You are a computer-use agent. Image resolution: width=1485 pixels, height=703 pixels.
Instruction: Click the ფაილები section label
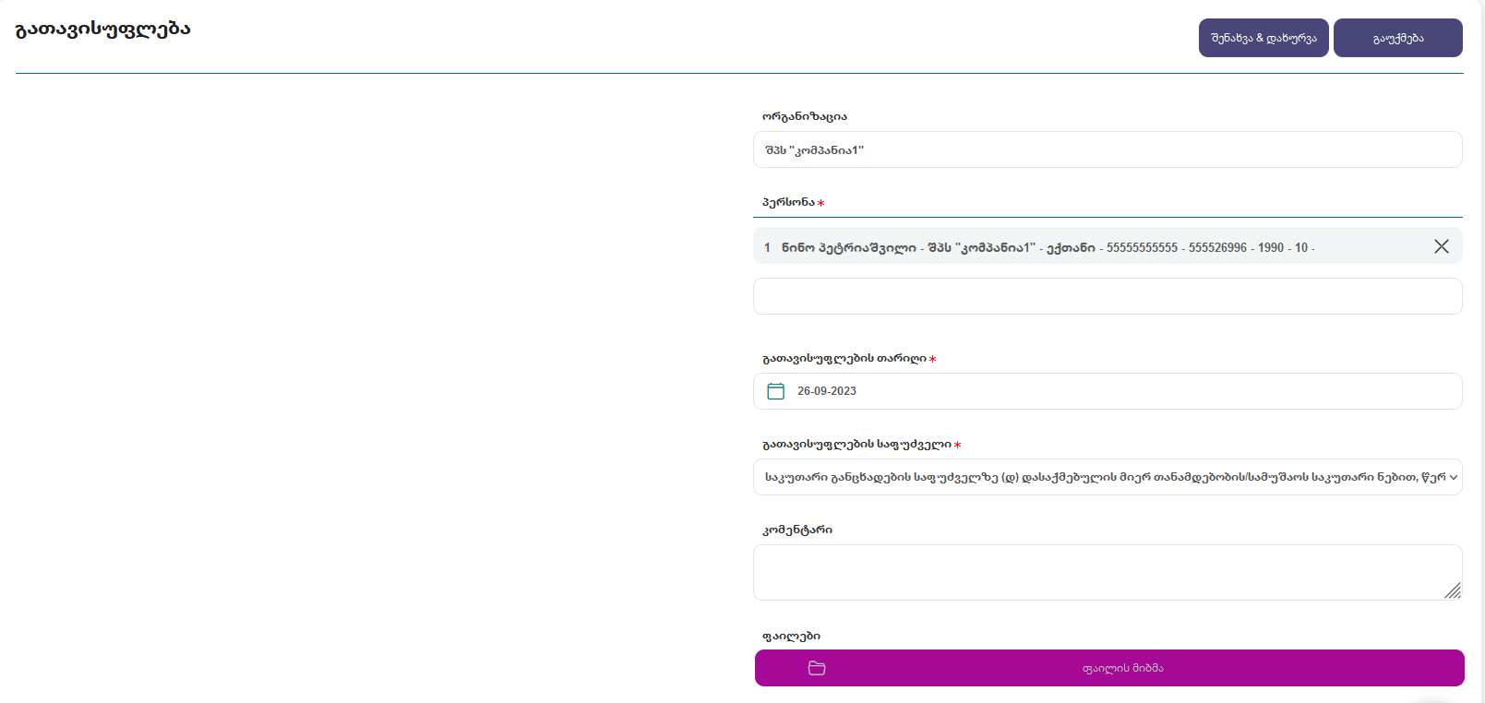pyautogui.click(x=791, y=636)
